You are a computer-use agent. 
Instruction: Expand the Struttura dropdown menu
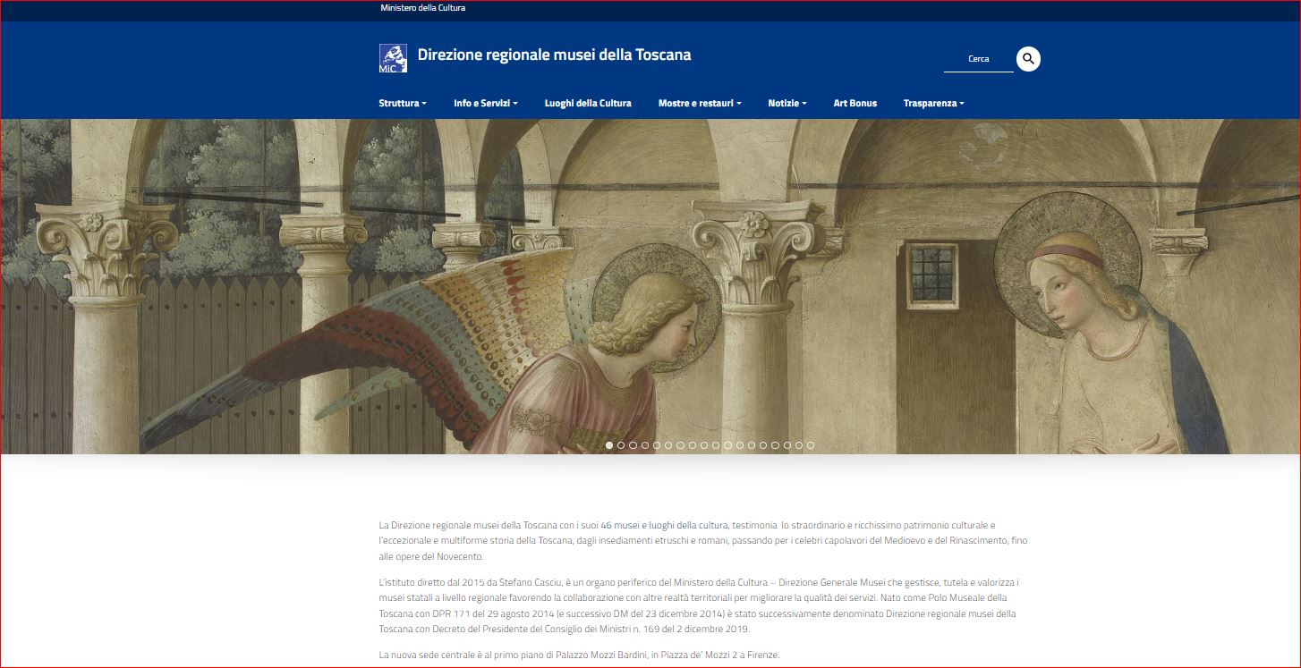pos(402,103)
